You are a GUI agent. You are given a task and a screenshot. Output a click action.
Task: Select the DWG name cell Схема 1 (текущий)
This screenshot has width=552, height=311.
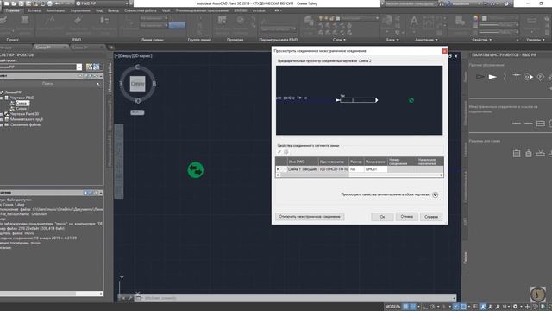click(x=303, y=169)
